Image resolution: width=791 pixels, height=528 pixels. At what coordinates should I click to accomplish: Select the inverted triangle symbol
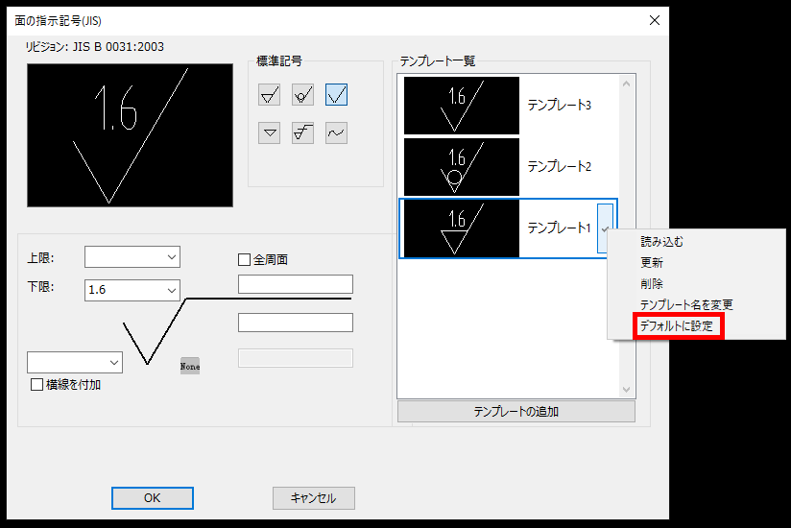pos(270,133)
